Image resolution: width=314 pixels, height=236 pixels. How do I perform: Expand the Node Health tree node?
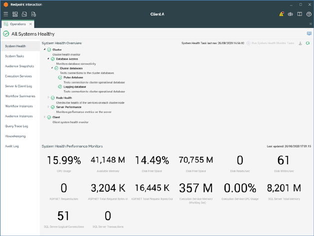click(x=48, y=98)
